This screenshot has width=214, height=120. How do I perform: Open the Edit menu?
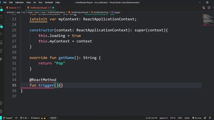click(x=11, y=2)
